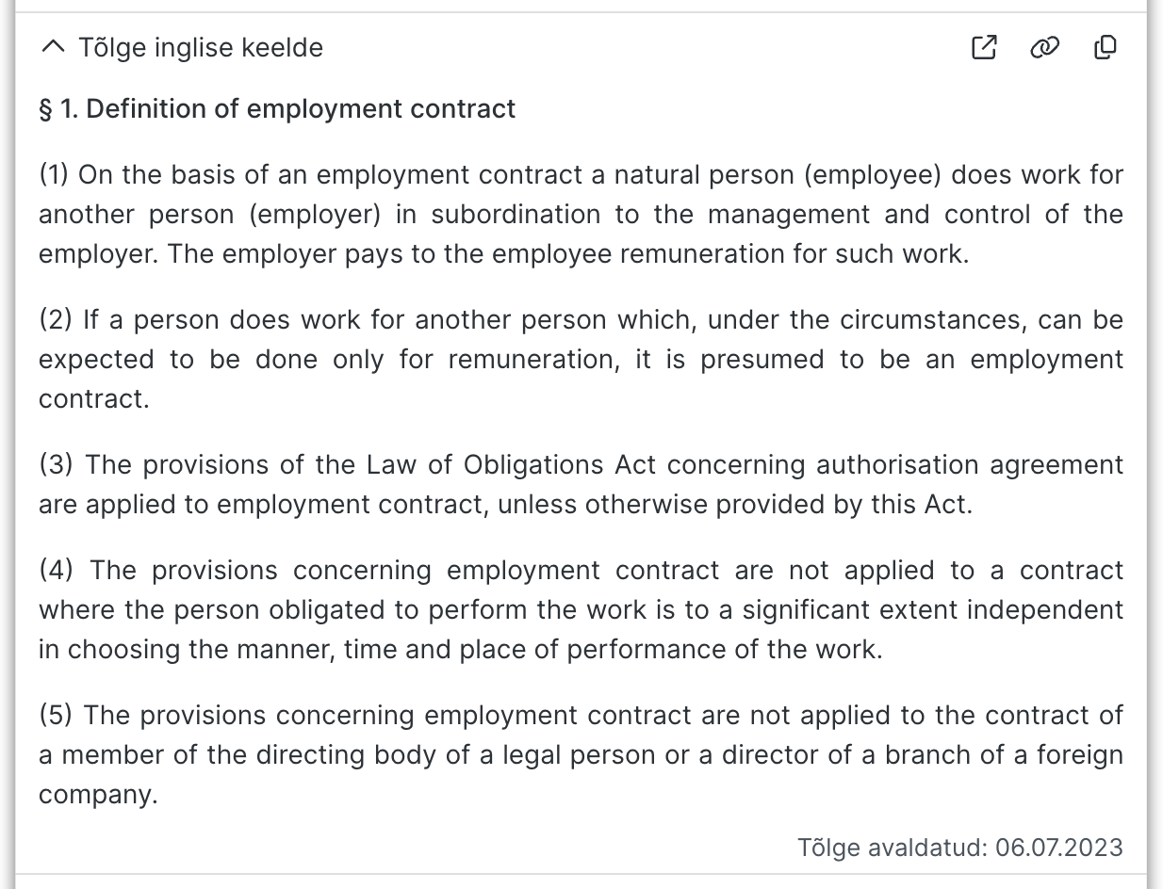Click the '(2)' subsection number

click(x=56, y=320)
